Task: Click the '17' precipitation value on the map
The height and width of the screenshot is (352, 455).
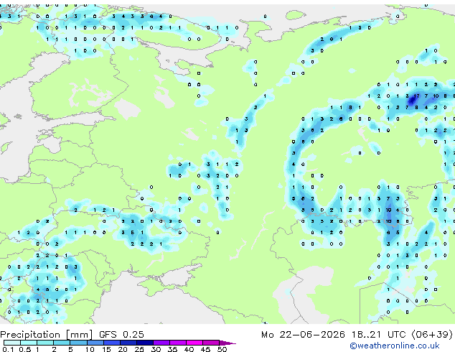Action: (x=416, y=96)
